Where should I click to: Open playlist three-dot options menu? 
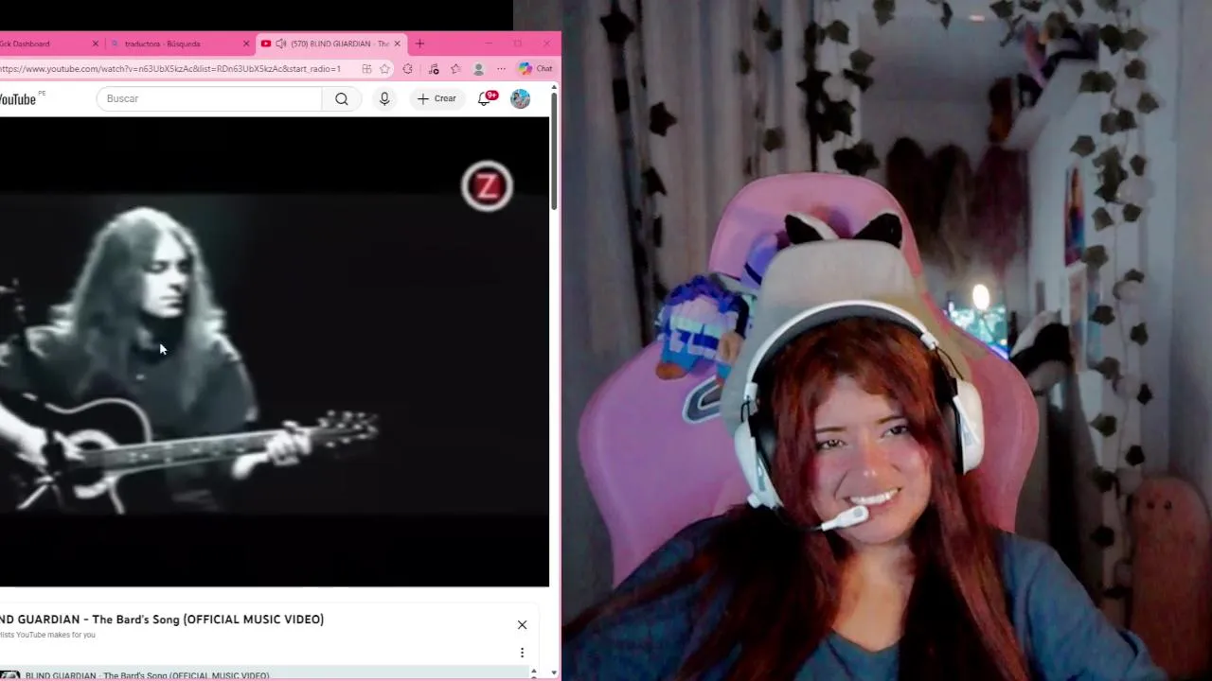pyautogui.click(x=522, y=653)
